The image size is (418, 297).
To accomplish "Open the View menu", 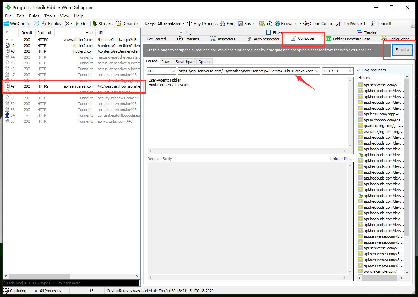I will click(x=65, y=16).
